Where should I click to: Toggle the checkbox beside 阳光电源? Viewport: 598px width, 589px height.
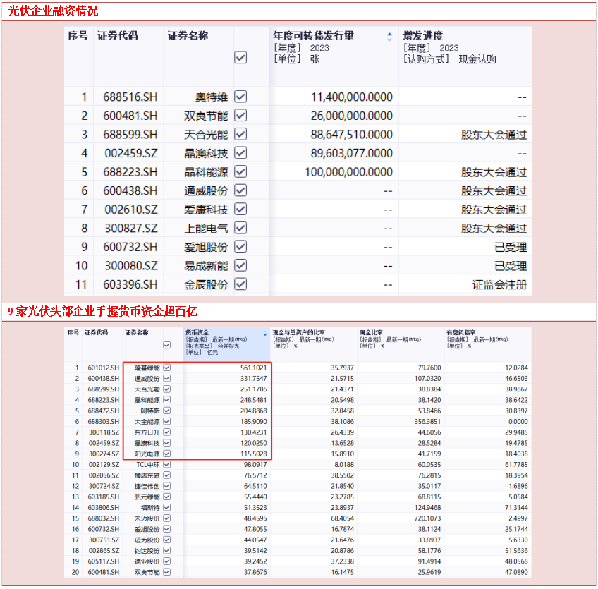click(x=166, y=454)
